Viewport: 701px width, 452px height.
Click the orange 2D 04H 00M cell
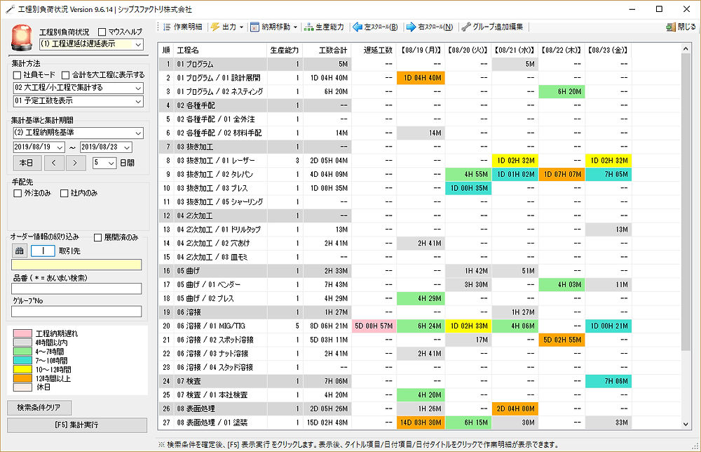[515, 408]
